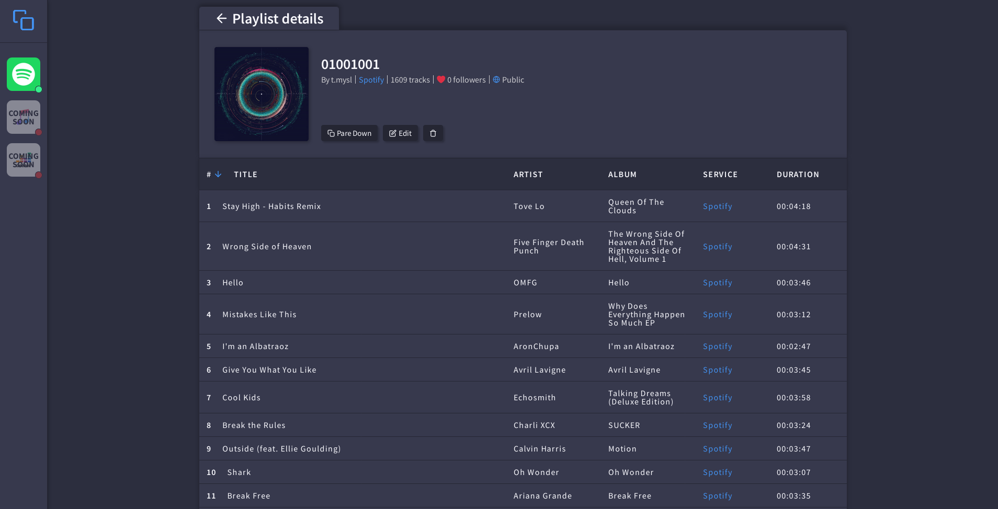
Task: Select track title Break the Rules
Action: (254, 425)
